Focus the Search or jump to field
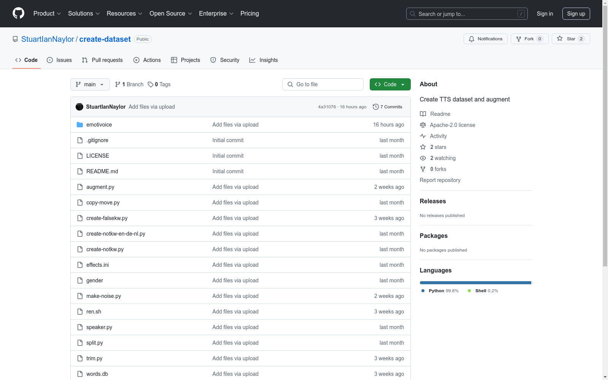This screenshot has height=380, width=608. pos(467,14)
